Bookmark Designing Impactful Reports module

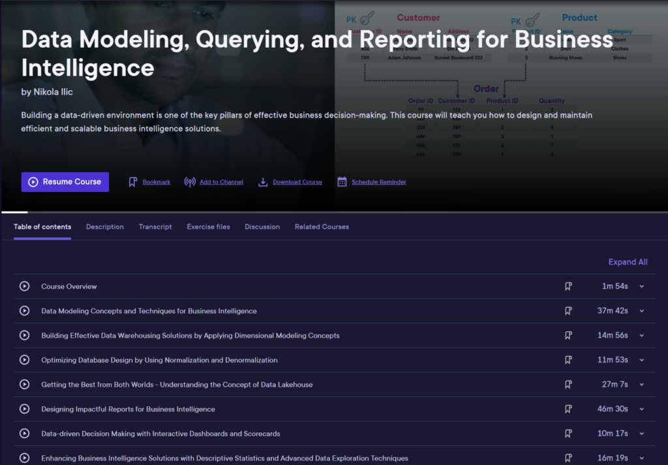click(x=568, y=409)
